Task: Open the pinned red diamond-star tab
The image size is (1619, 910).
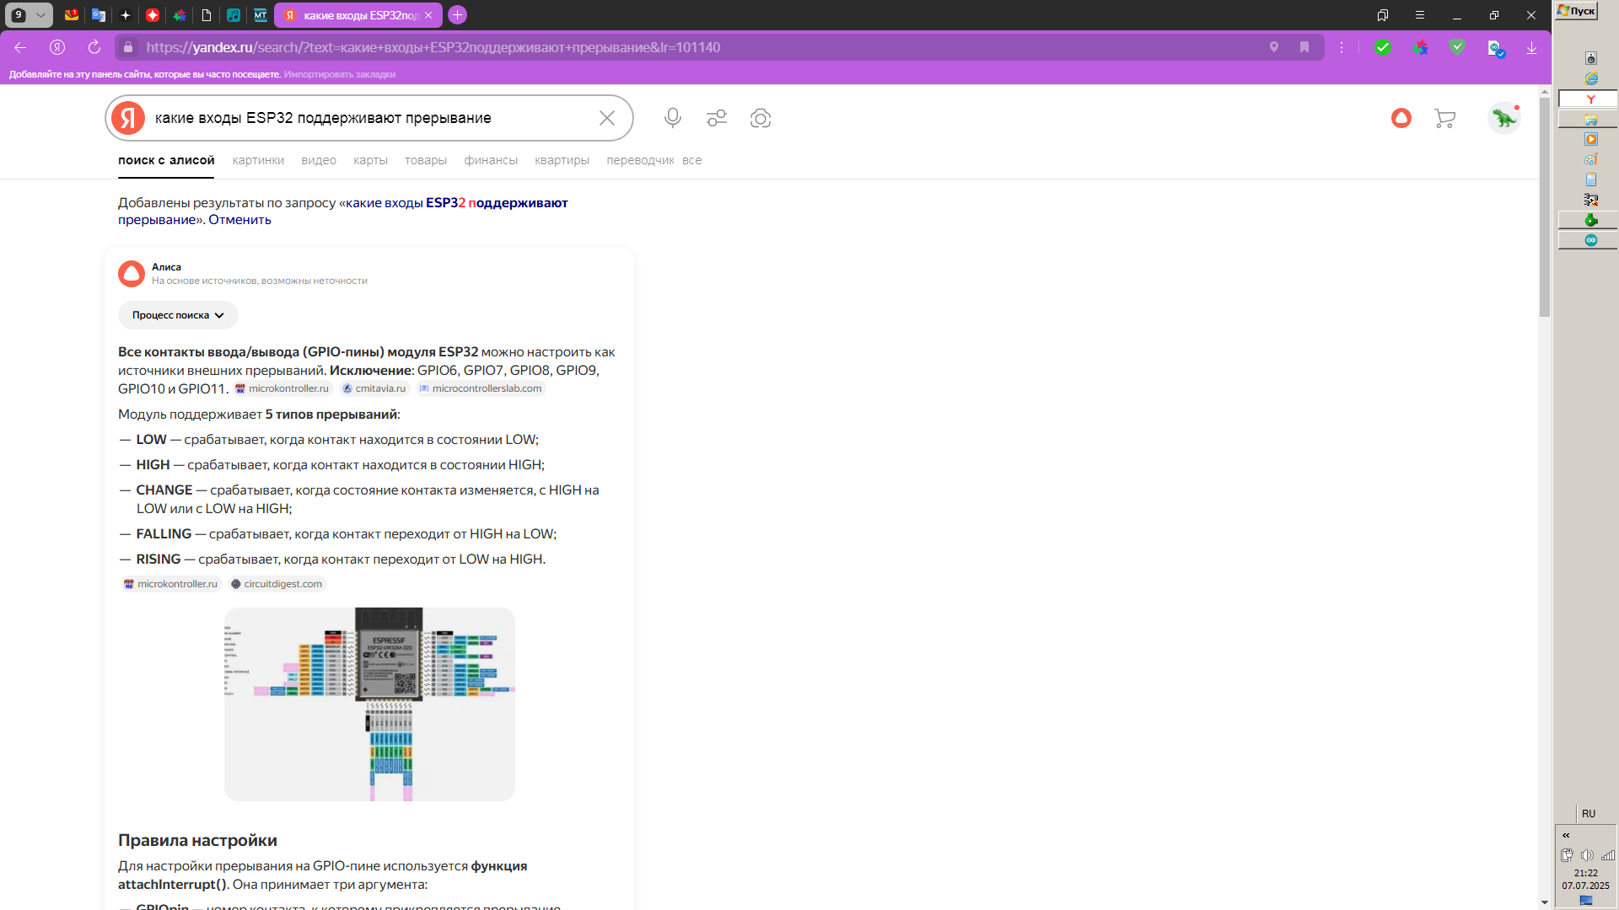Action: coord(153,15)
